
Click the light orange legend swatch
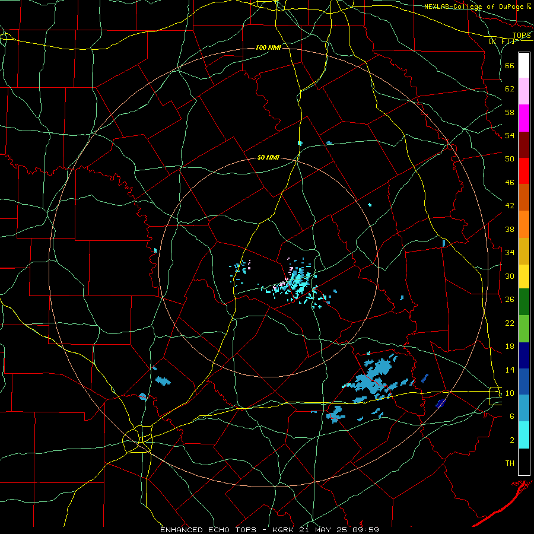(x=524, y=224)
